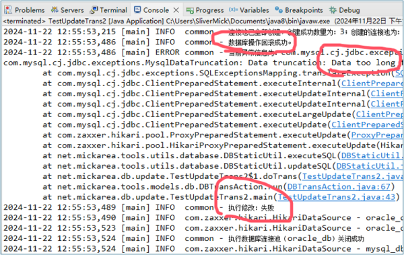Click the HikariDataSource line at 12:55:53,490
The image size is (404, 255).
(x=203, y=217)
